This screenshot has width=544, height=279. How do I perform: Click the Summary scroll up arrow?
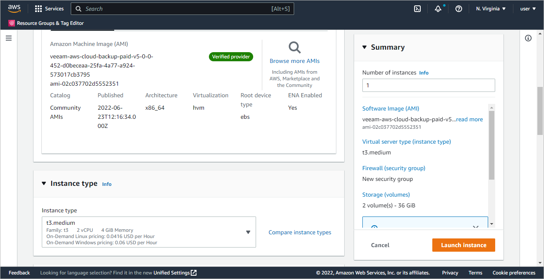click(x=491, y=107)
